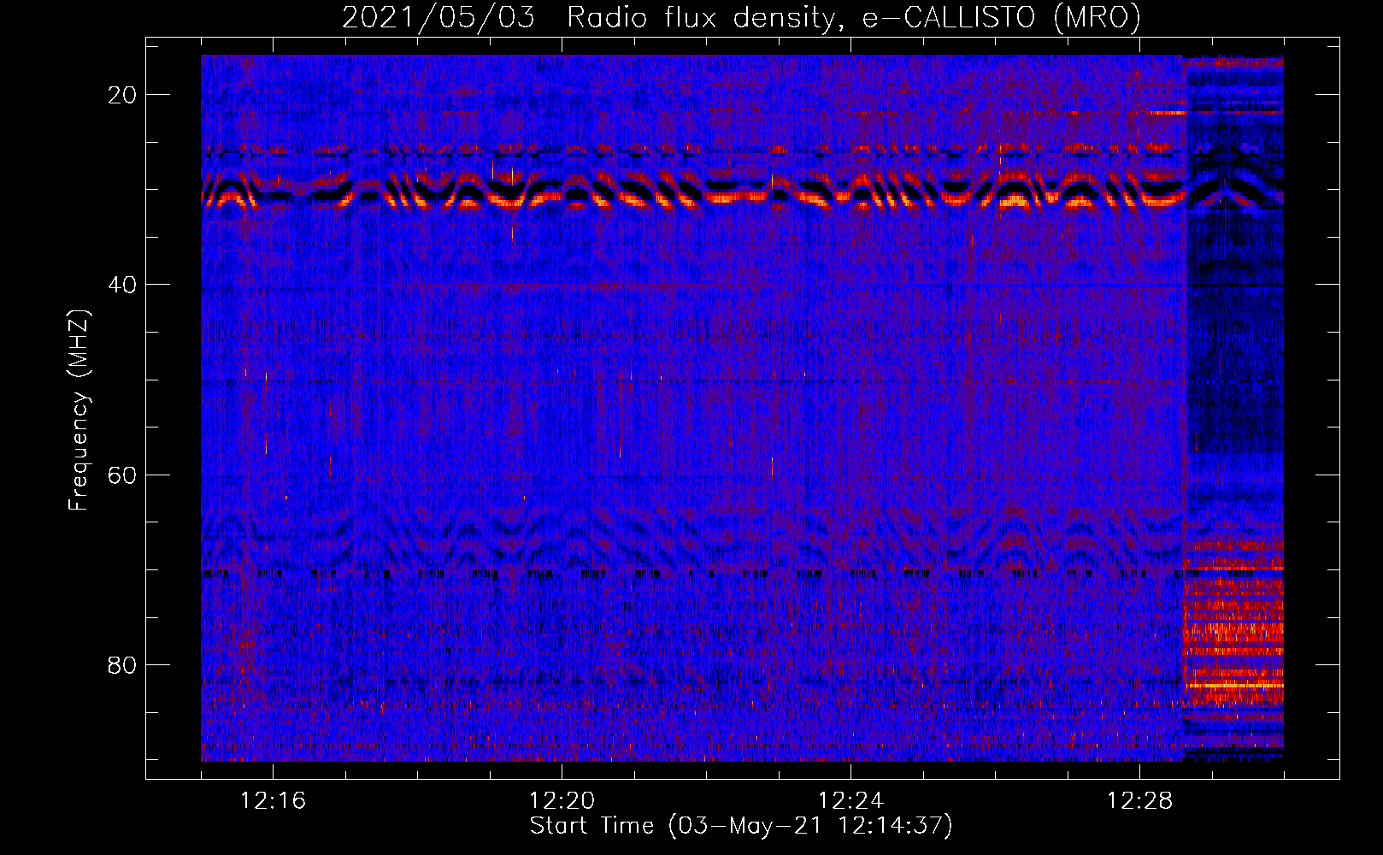Click the 60 MHz frequency tick label
Viewport: 1383px width, 855px height.
[x=123, y=475]
